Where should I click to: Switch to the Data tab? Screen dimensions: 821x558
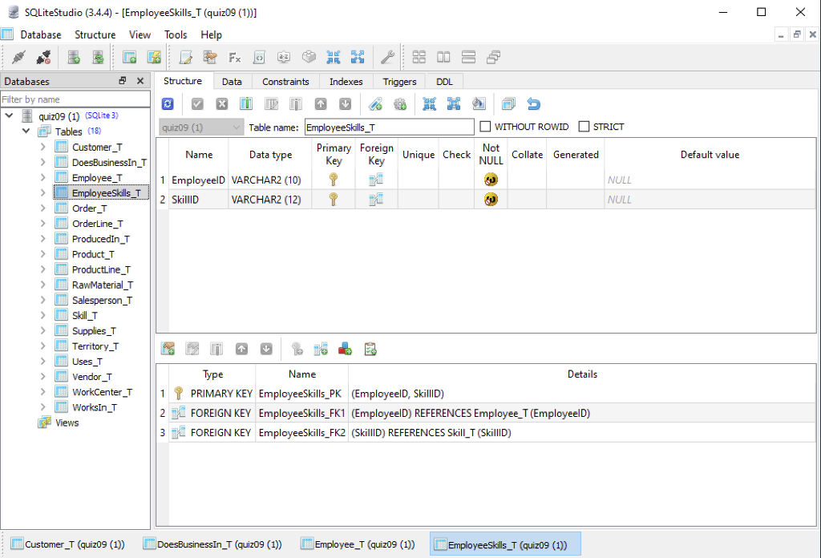[x=232, y=82]
